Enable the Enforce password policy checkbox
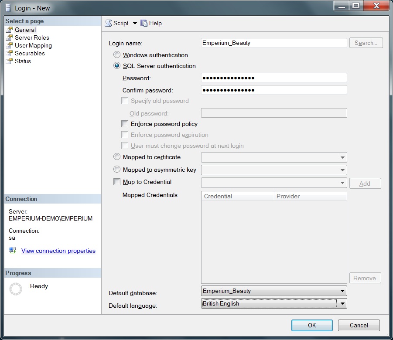The width and height of the screenshot is (393, 340). pyautogui.click(x=125, y=124)
